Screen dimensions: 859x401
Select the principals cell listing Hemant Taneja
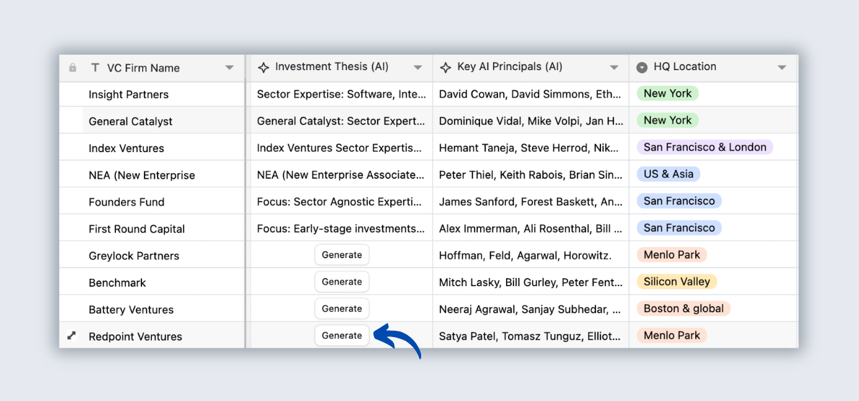[x=531, y=148]
